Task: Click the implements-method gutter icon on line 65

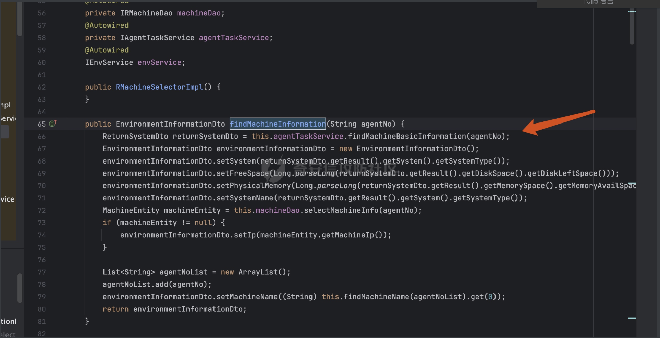Action: point(53,123)
